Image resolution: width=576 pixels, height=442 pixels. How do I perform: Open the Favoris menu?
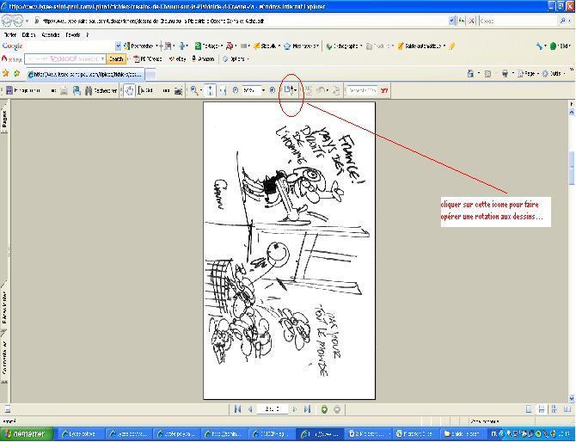point(73,35)
